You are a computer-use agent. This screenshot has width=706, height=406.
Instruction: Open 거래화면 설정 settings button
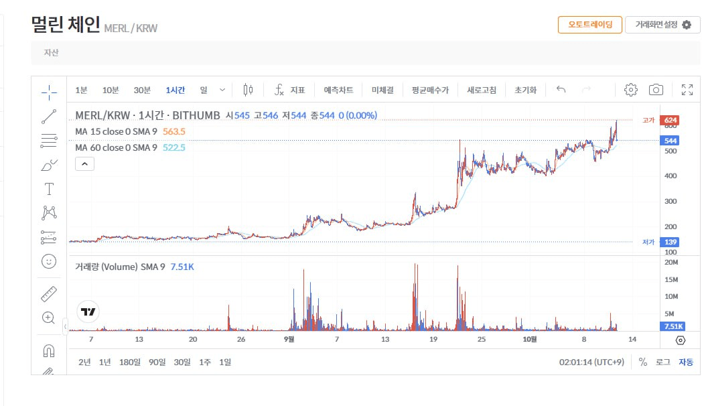point(662,25)
